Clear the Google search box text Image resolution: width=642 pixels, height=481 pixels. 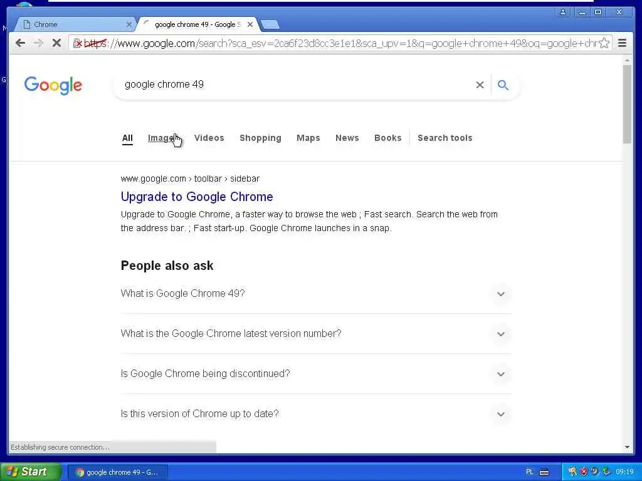point(480,85)
